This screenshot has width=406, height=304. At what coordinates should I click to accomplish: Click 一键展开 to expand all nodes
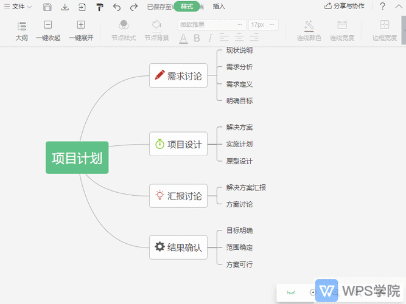(x=81, y=31)
